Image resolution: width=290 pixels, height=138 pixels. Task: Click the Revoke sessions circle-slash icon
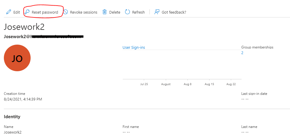point(65,12)
